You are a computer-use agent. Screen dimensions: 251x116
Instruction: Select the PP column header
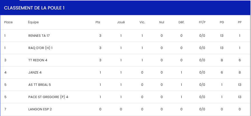(240, 22)
